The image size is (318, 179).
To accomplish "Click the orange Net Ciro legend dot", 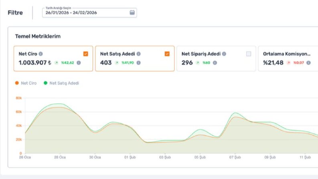I will (17, 83).
